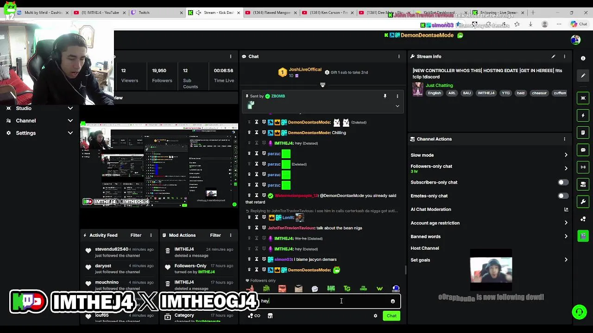Viewport: 593px width, 333px height.
Task: Open chat settings gear icon
Action: (375, 316)
